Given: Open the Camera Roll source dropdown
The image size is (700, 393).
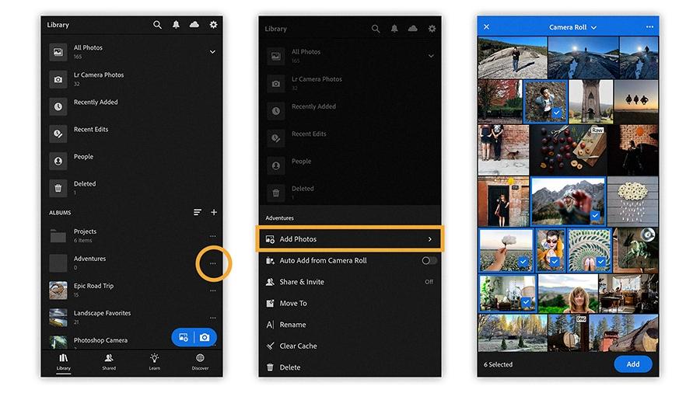Looking at the screenshot, I should 572,27.
